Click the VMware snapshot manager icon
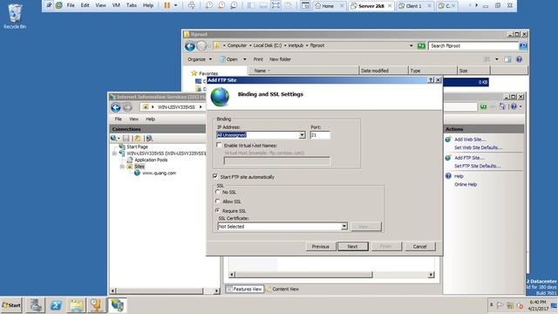This screenshot has width=558, height=314. click(x=234, y=5)
